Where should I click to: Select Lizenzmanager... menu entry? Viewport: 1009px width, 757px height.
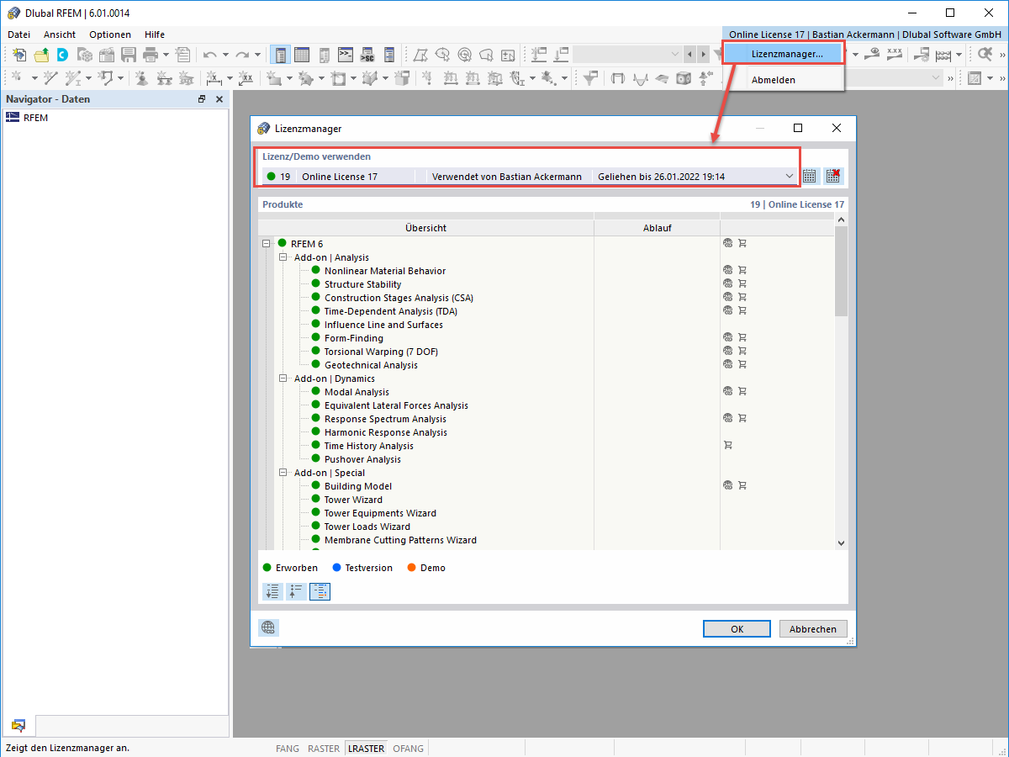[784, 54]
